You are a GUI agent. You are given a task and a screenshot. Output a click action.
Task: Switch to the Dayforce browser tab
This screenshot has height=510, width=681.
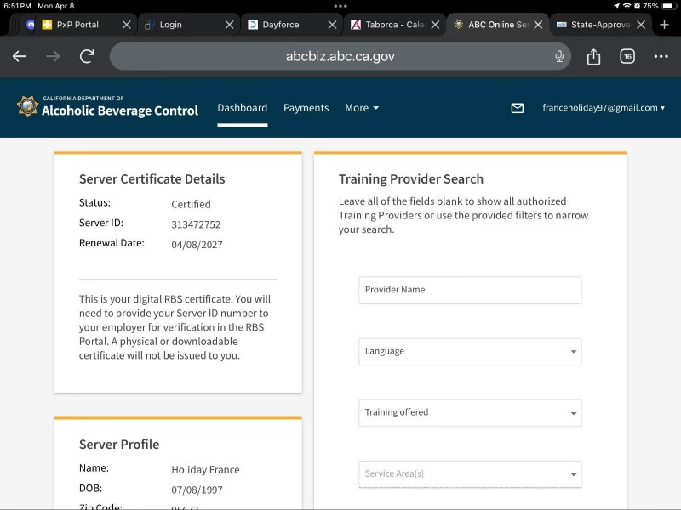point(281,25)
